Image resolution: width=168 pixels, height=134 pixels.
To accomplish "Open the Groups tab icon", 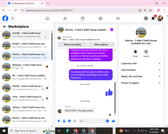I will [100, 18].
